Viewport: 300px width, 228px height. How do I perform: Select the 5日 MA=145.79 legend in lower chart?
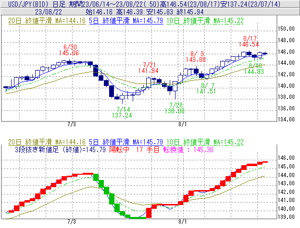click(x=126, y=142)
